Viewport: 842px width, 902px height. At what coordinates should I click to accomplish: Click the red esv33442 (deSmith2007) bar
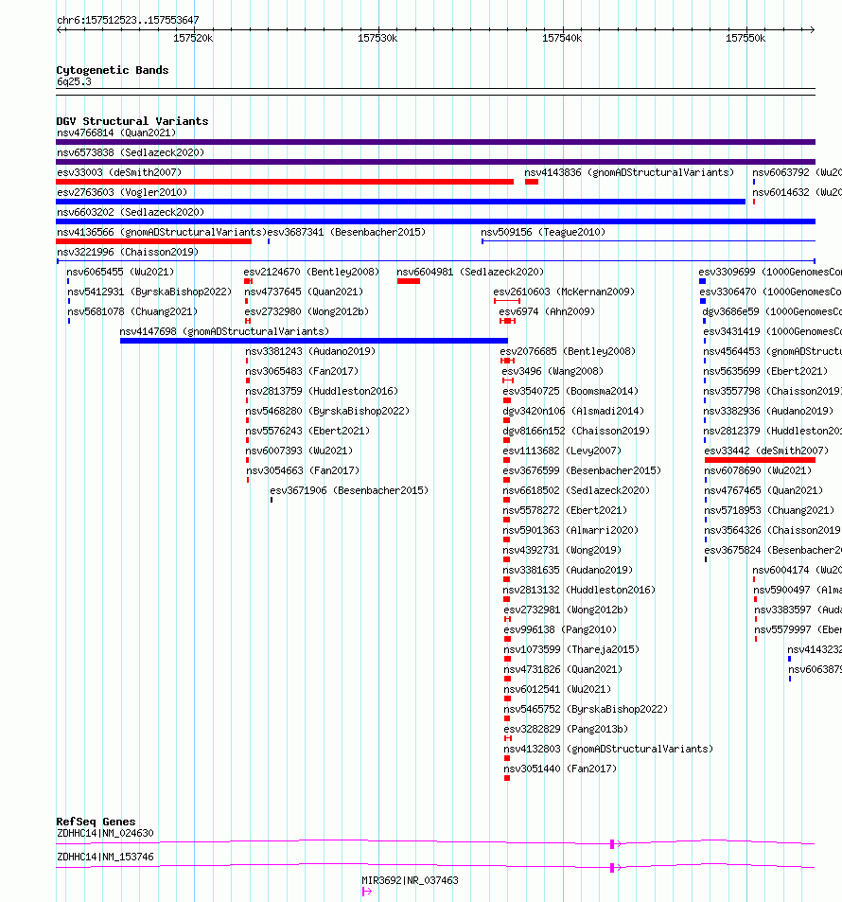coord(760,460)
